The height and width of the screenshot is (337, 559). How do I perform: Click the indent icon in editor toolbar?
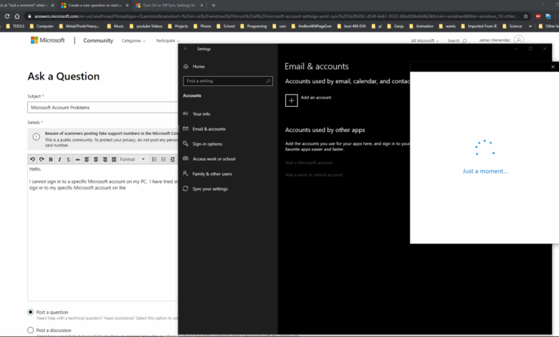(173, 159)
